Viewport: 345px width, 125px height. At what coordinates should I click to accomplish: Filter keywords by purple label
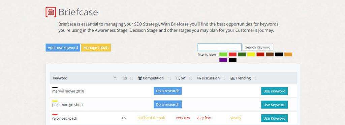point(223,60)
